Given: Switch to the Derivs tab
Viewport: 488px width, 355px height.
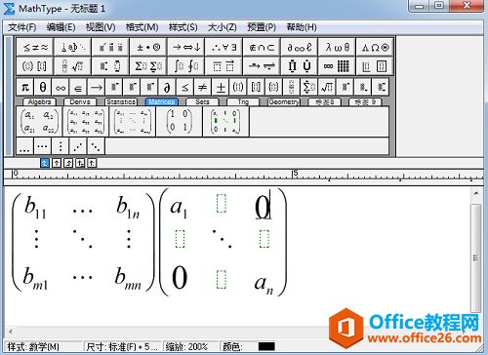Looking at the screenshot, I should [x=80, y=102].
